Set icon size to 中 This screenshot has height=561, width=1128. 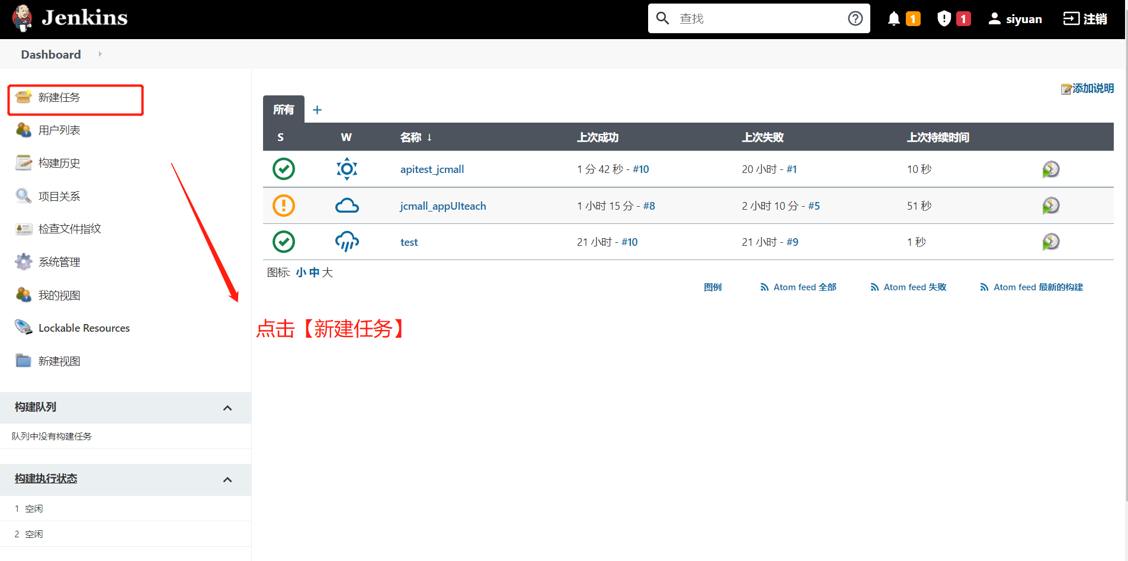314,273
